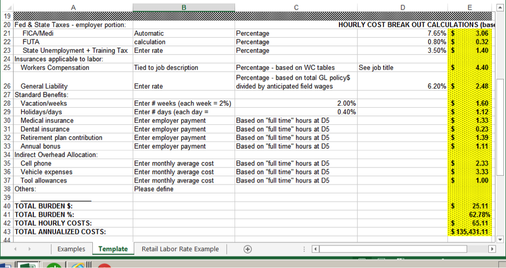The height and width of the screenshot is (268, 506).
Task: Switch to the Examples sheet tab
Action: [71, 249]
